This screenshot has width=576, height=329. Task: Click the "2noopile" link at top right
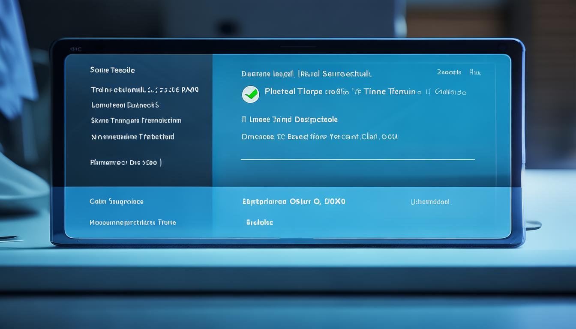click(x=449, y=72)
